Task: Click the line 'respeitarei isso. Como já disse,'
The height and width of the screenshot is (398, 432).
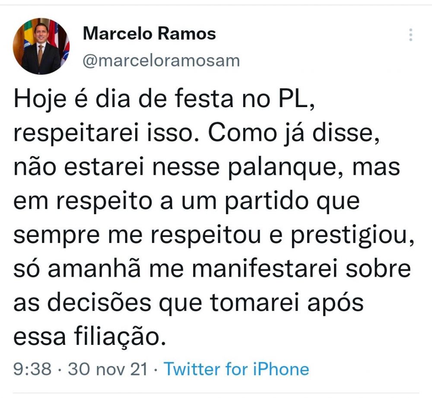Action: click(x=197, y=133)
